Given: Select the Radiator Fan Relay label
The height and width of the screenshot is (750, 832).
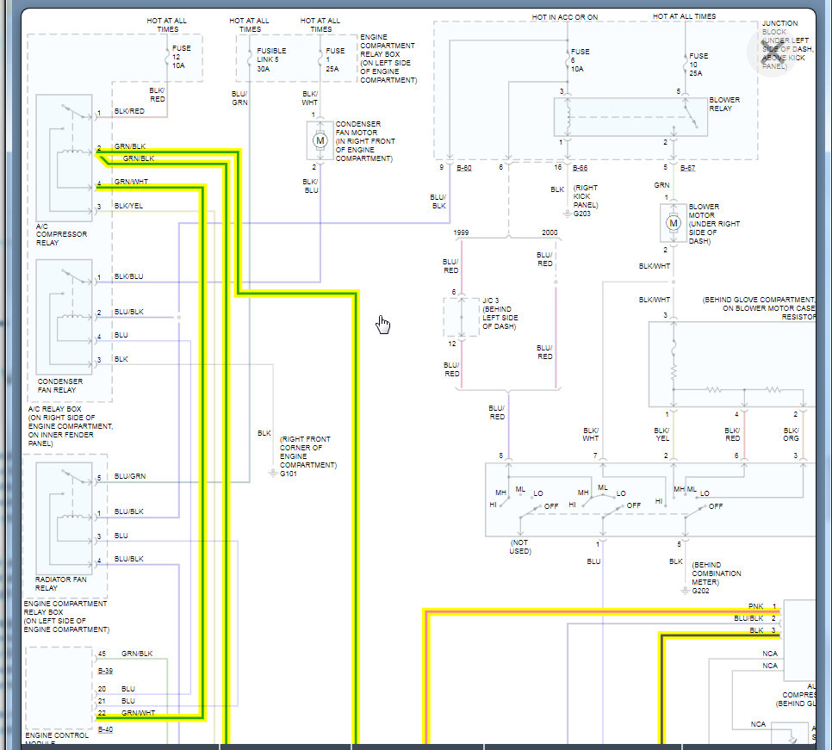Looking at the screenshot, I should pos(60,584).
